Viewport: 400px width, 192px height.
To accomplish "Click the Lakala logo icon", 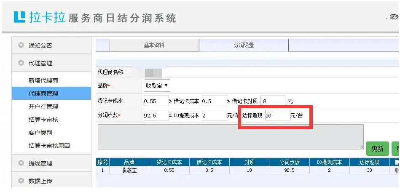I will click(x=20, y=17).
